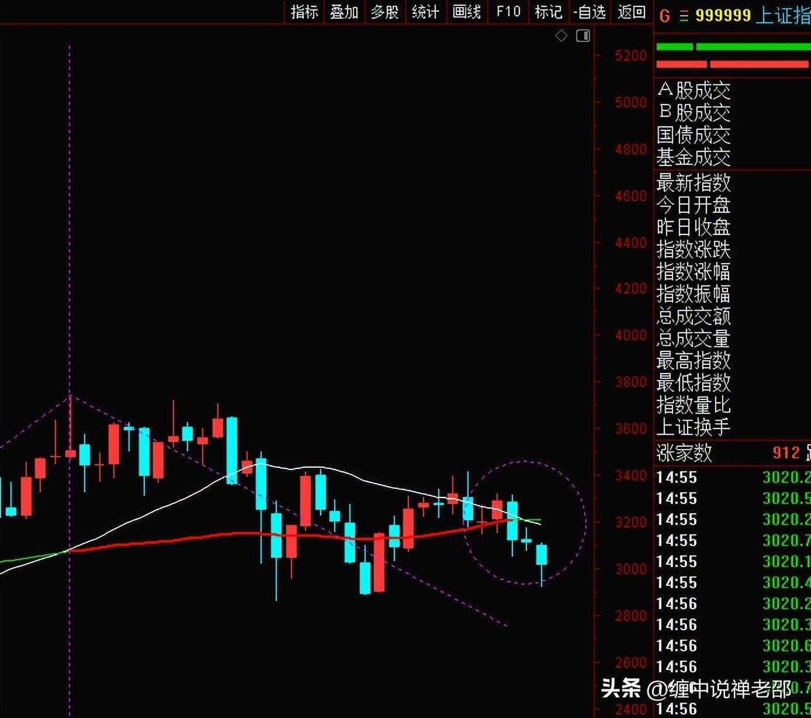The height and width of the screenshot is (718, 811).
Task: Click the 4000 price axis label
Action: (x=631, y=336)
